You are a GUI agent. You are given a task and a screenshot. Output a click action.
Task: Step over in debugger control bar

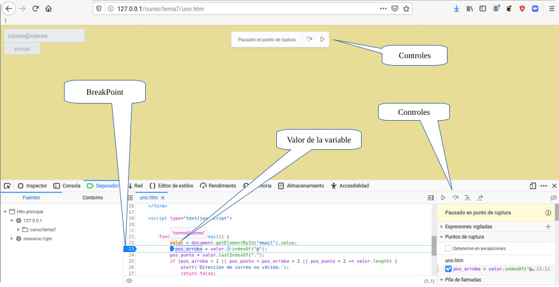[x=455, y=198]
